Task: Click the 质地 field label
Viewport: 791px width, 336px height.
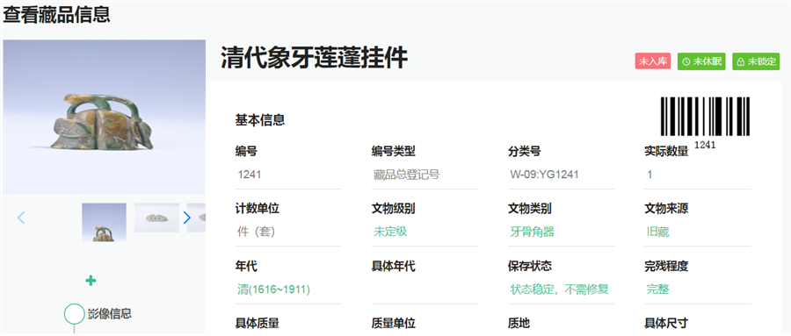Action: click(x=519, y=324)
